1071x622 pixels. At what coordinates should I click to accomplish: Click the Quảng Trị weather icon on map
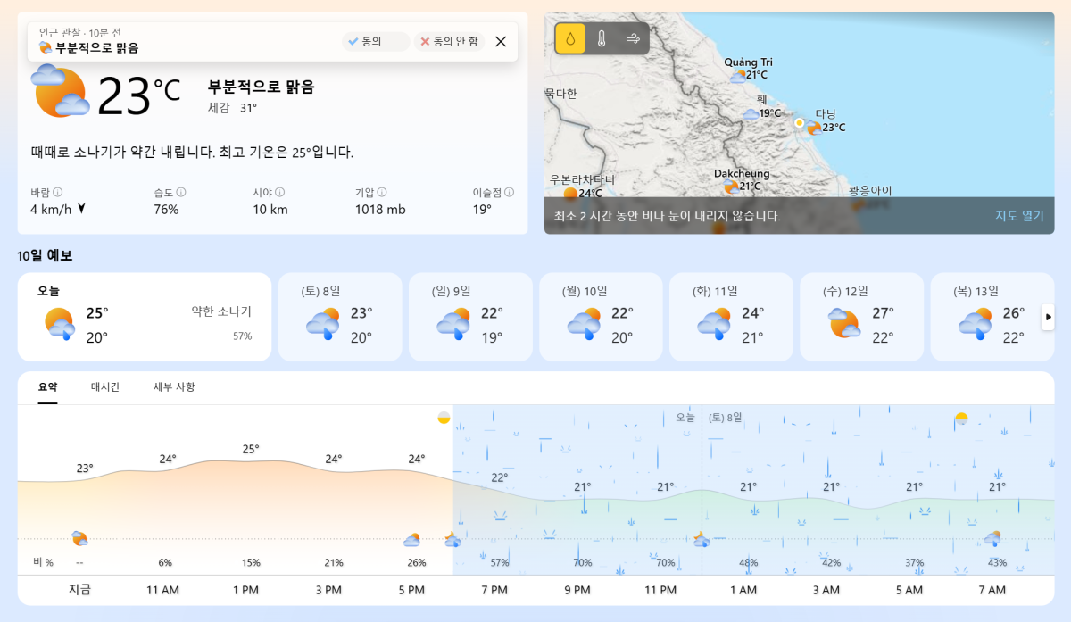click(738, 76)
